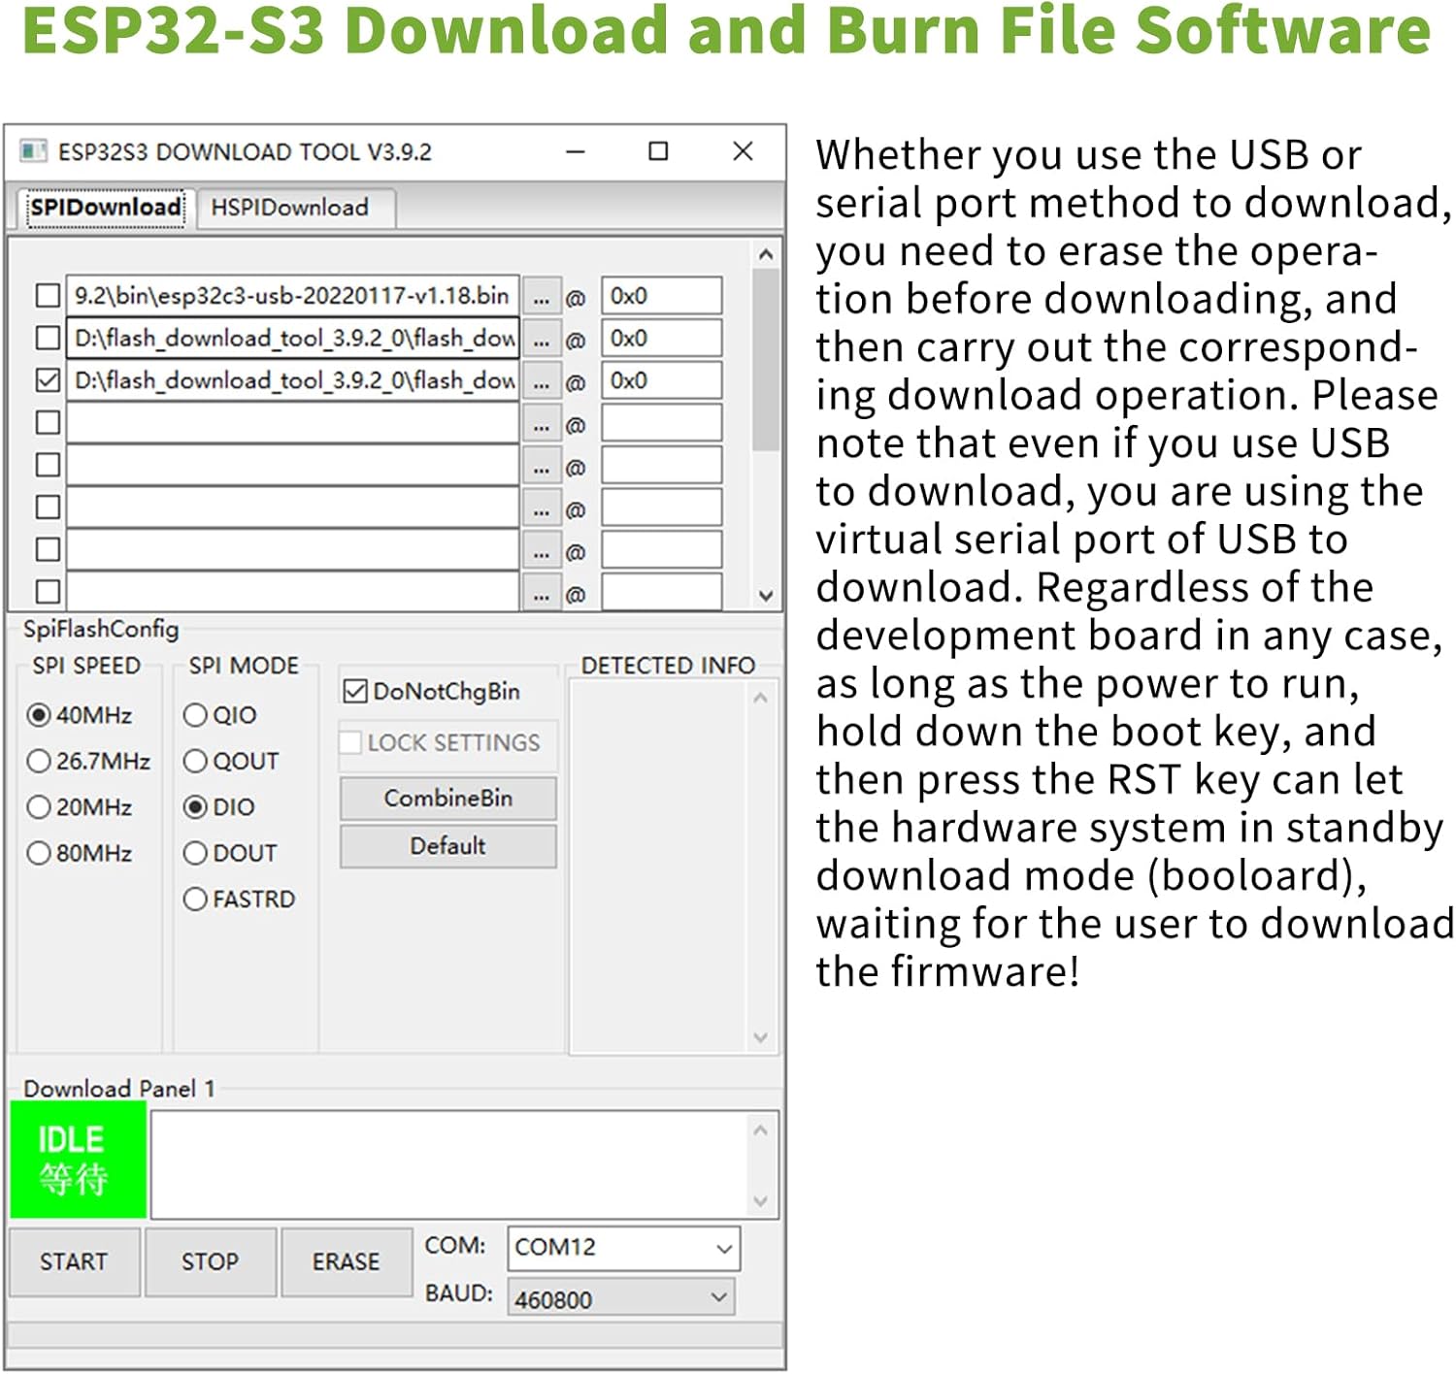
Task: Uncheck the third firmware file checkbox
Action: tap(48, 380)
